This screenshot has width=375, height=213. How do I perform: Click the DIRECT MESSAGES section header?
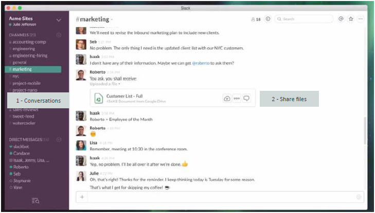click(x=29, y=140)
